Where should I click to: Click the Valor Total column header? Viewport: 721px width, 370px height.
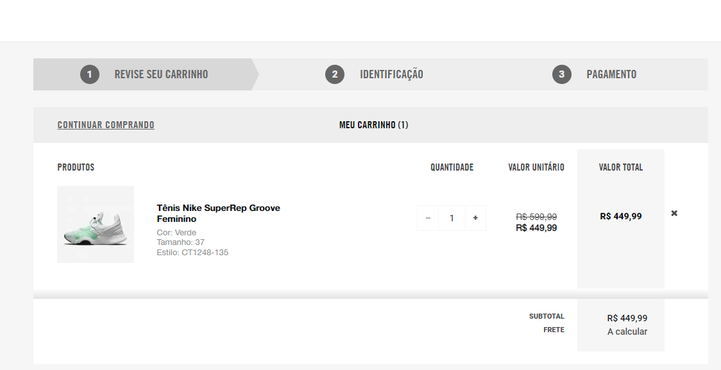tap(620, 167)
